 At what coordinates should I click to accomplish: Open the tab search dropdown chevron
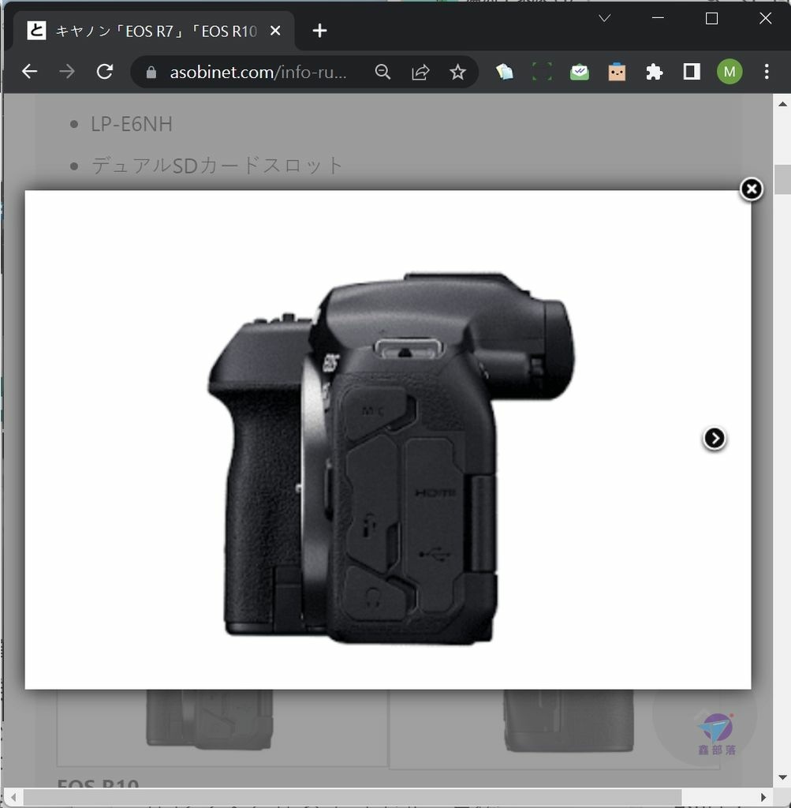point(605,19)
